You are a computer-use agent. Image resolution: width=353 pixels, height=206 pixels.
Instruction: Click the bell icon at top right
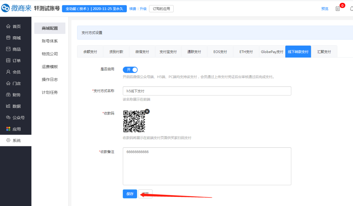351,9
